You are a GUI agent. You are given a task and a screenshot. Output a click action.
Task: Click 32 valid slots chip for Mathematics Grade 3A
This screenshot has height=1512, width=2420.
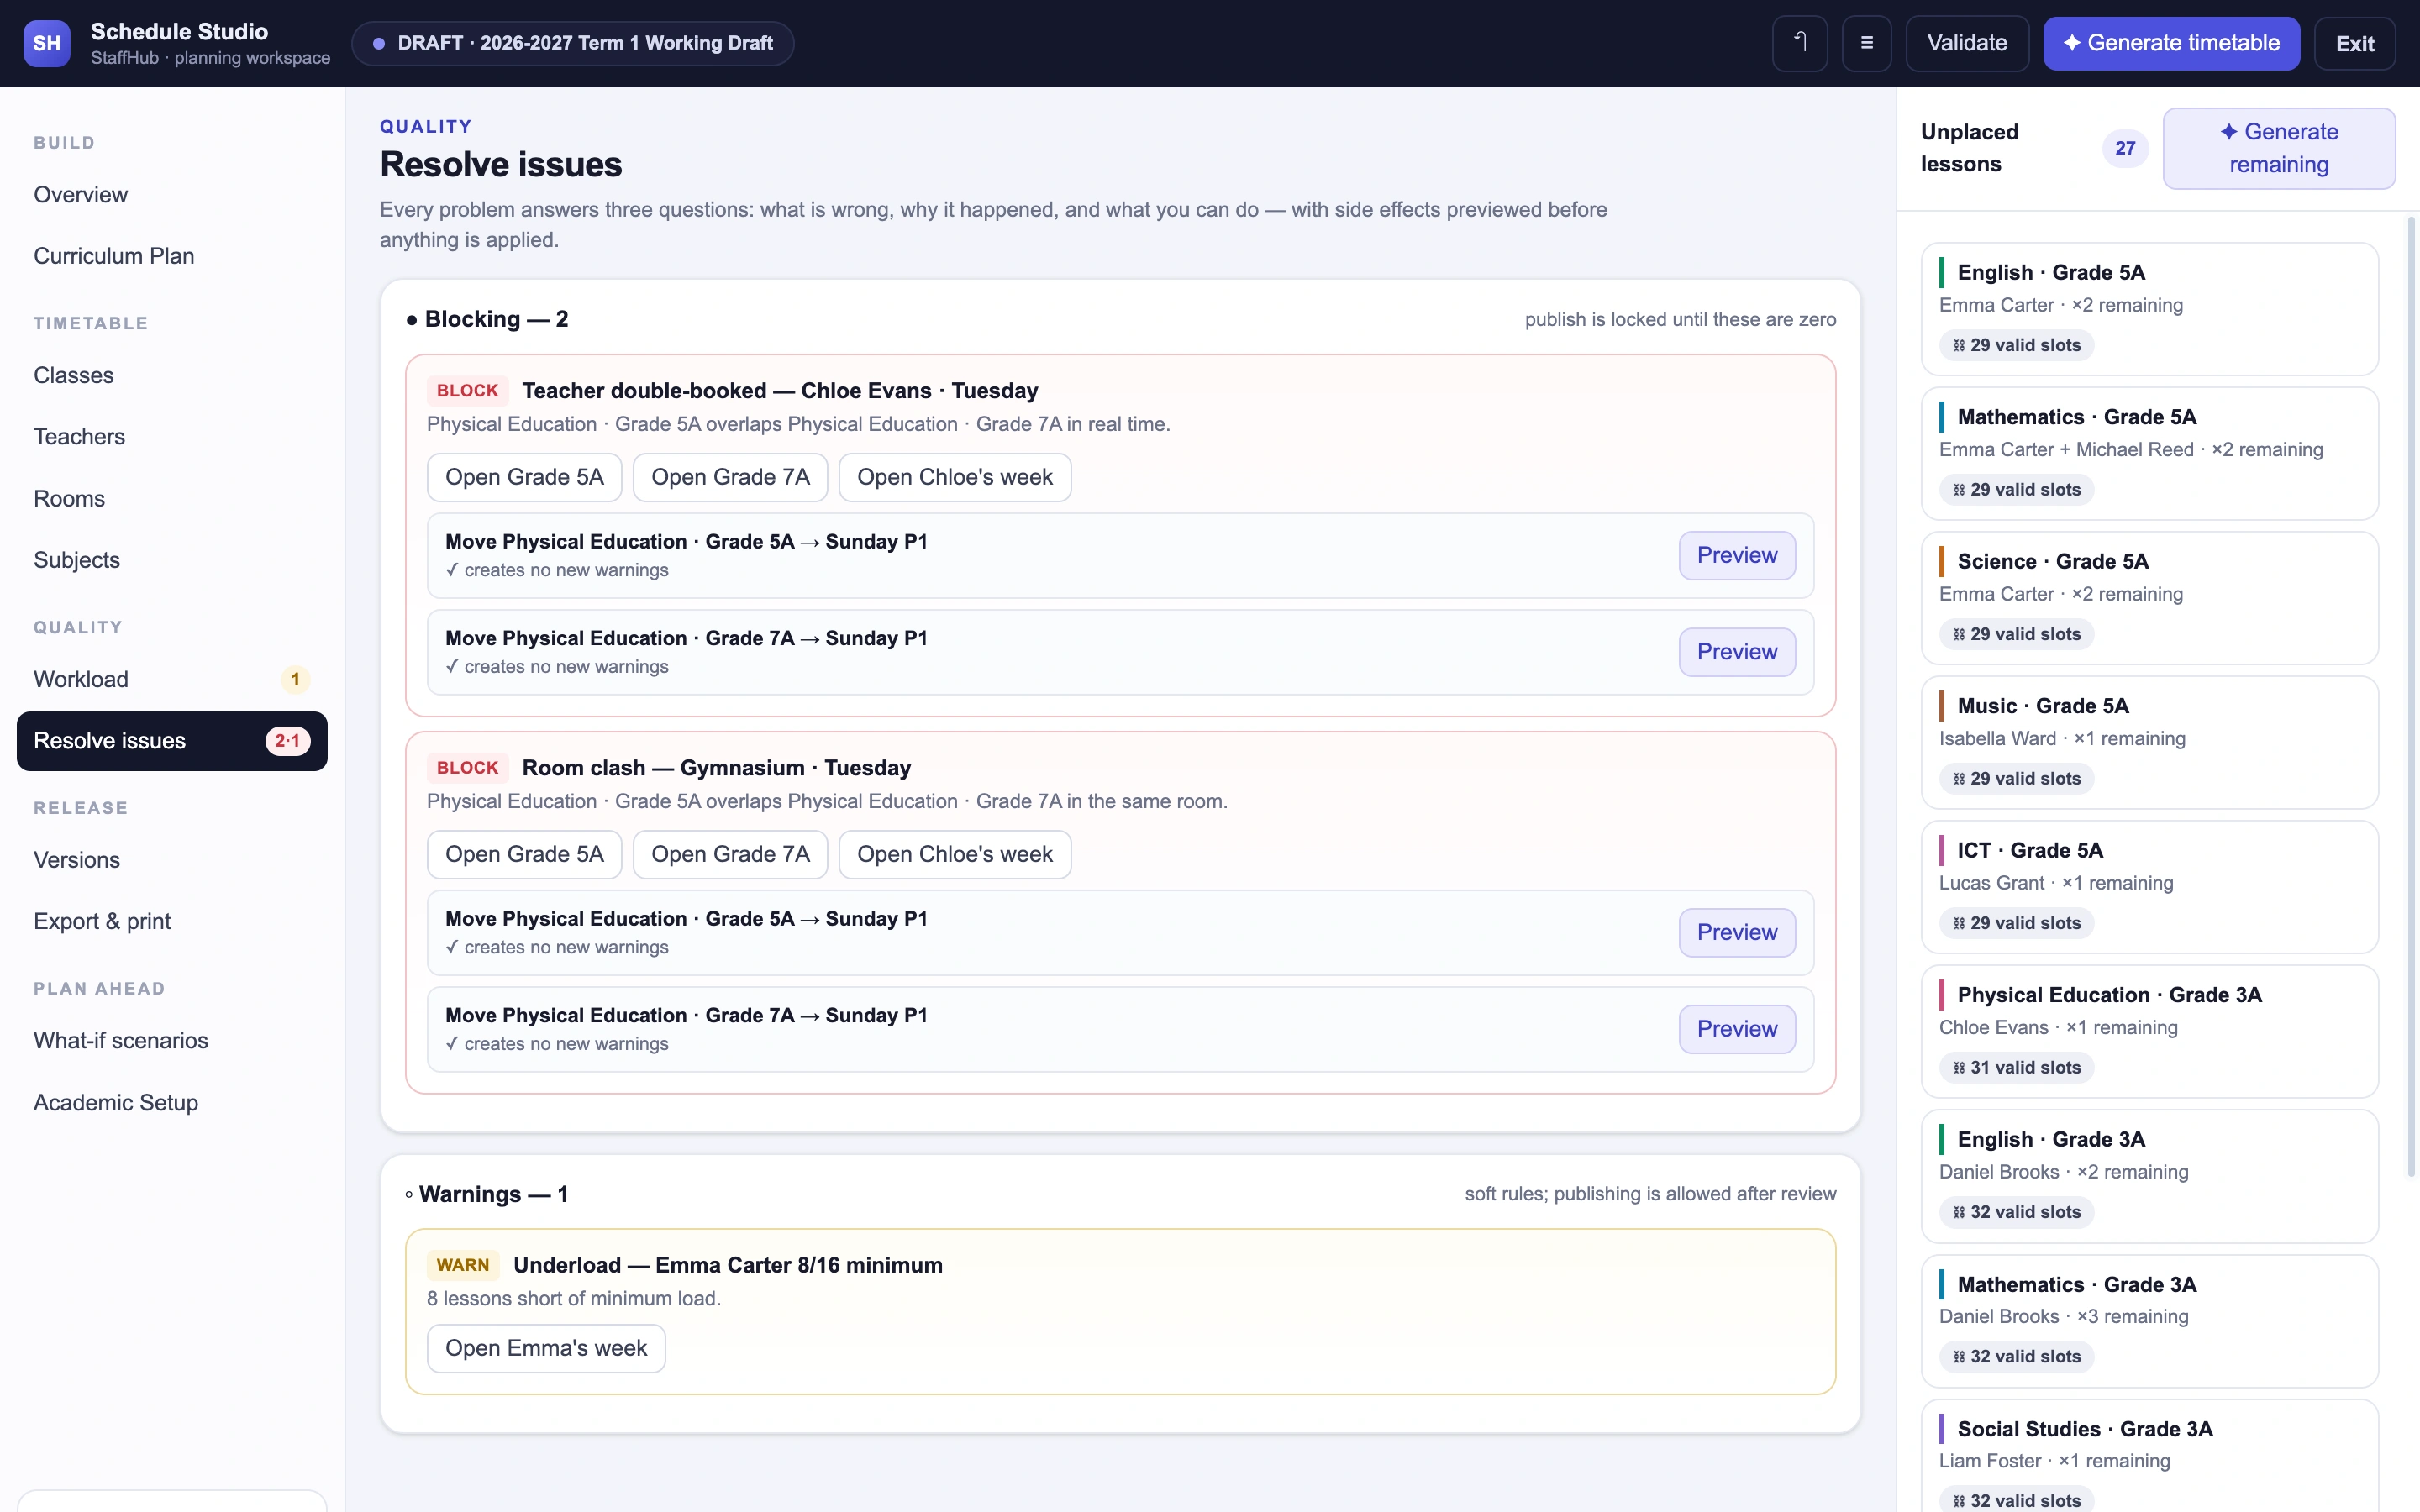[2016, 1357]
